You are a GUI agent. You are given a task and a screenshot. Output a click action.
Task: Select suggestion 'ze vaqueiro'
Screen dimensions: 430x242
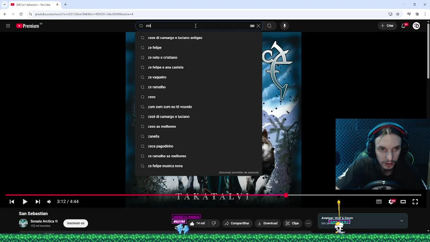click(199, 77)
